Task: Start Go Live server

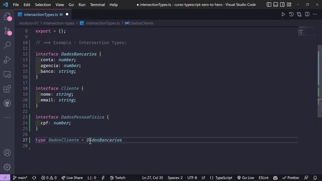Action: pyautogui.click(x=246, y=177)
